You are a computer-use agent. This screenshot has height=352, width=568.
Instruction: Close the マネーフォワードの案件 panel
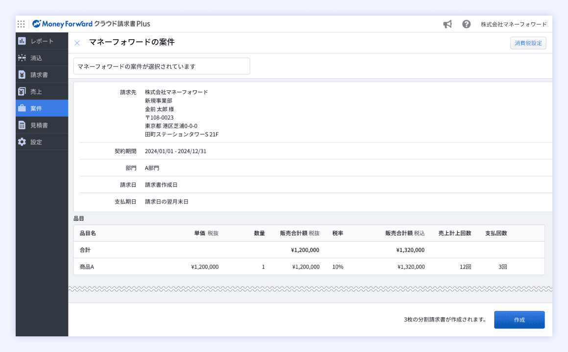tap(77, 43)
